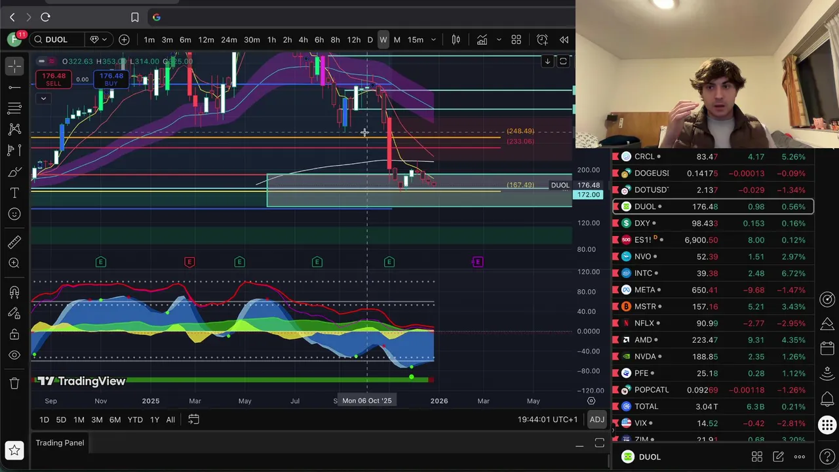The height and width of the screenshot is (472, 839).
Task: Go back in browser
Action: click(x=12, y=17)
